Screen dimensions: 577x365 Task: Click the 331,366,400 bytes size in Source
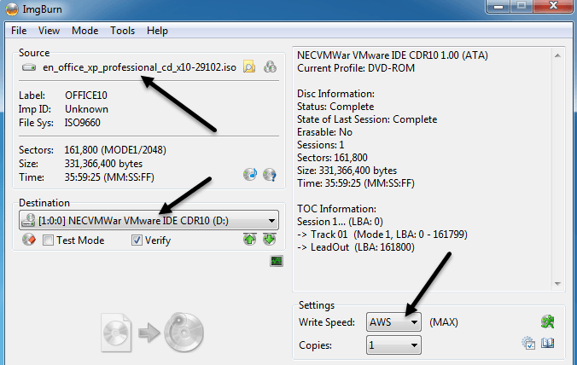tap(103, 164)
